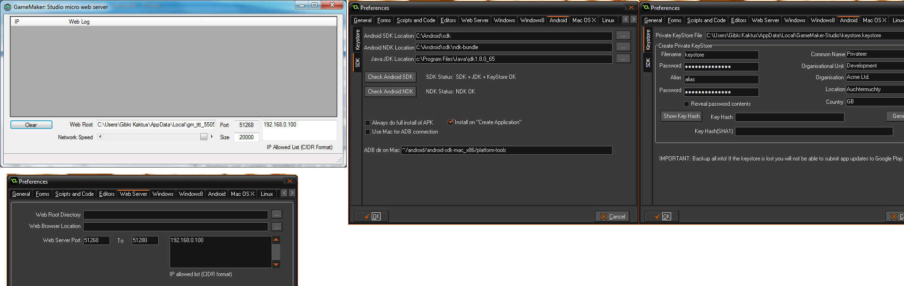
Task: Open the Scripts and Code tab in the Web Server preferences
Action: pos(74,194)
